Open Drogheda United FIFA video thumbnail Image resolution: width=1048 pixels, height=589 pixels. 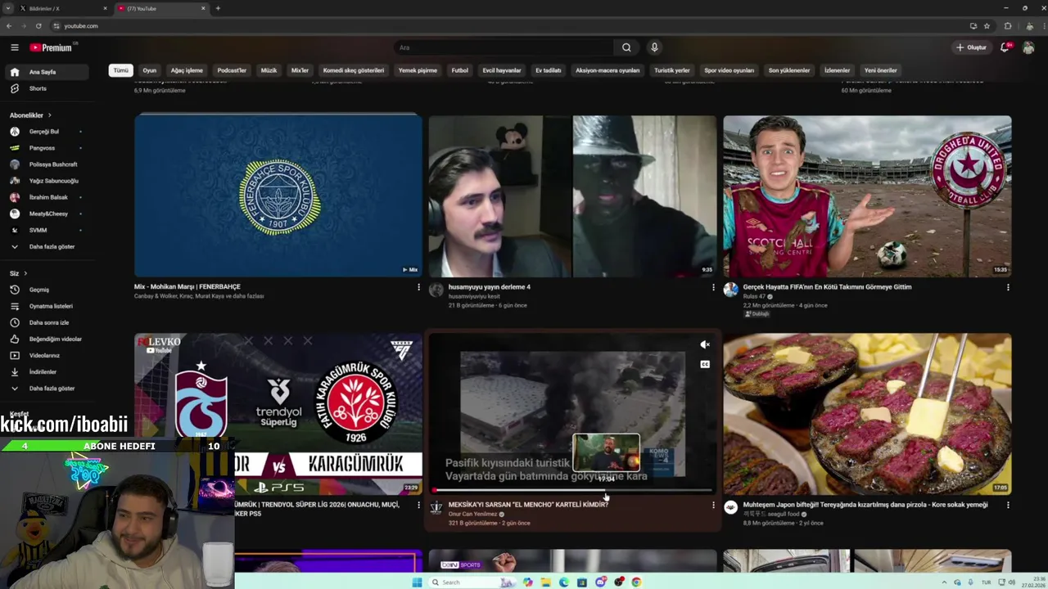(867, 196)
